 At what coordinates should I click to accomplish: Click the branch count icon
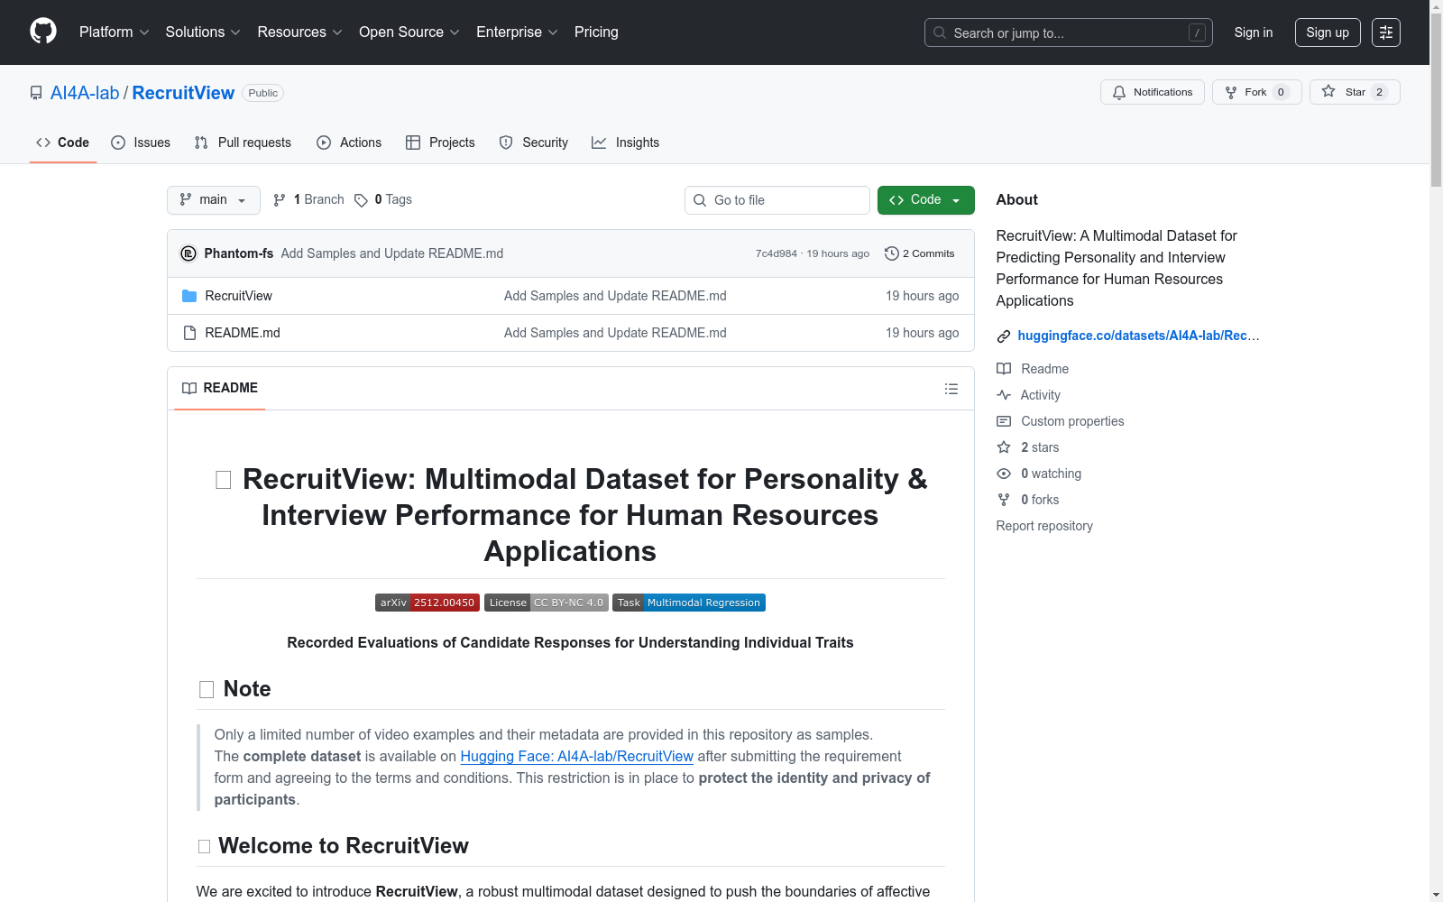click(x=280, y=200)
